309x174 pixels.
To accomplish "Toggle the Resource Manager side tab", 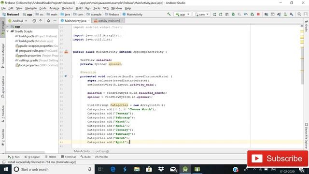I will (3, 56).
